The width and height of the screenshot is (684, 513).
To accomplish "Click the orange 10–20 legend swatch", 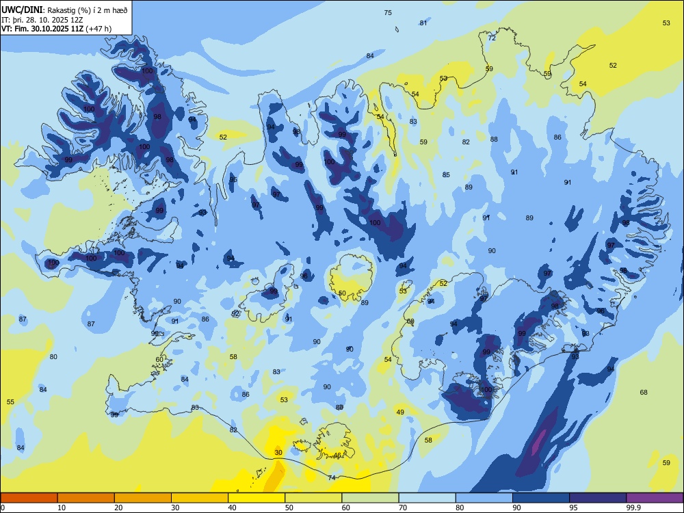I will click(x=86, y=498).
